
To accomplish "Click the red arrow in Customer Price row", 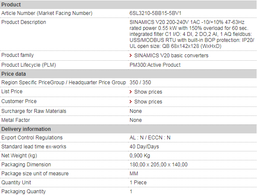I will click(130, 102).
